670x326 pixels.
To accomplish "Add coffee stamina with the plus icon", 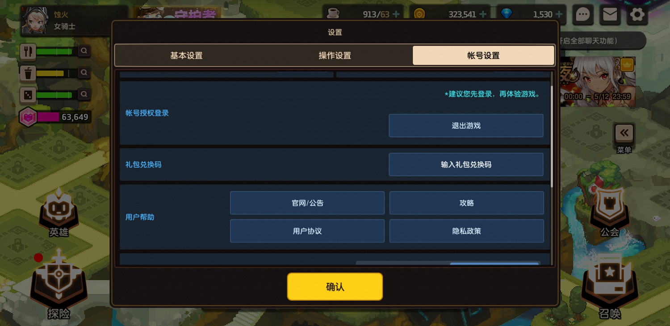I will click(396, 14).
